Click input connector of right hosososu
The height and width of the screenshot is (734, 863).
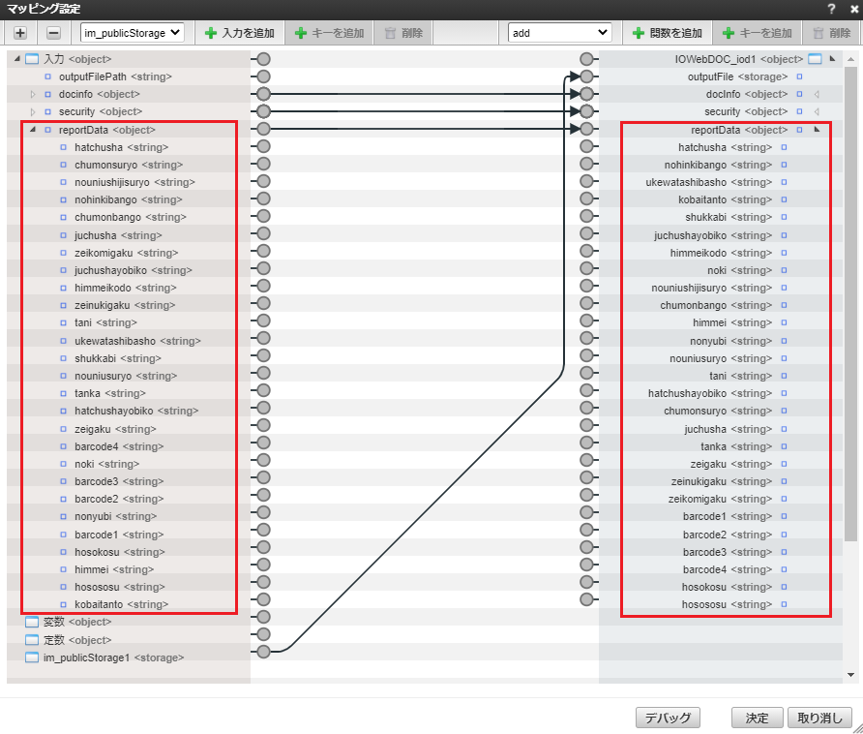point(586,599)
